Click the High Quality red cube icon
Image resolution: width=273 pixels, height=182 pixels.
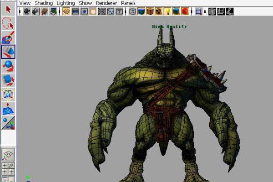(185, 12)
